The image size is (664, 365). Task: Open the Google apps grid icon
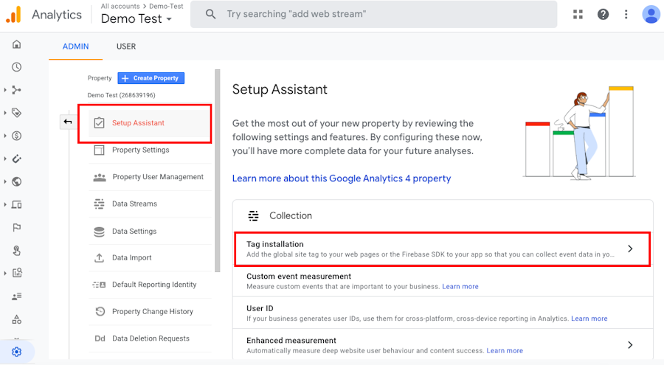578,15
